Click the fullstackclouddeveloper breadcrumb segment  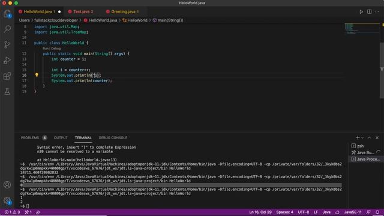tap(56, 20)
